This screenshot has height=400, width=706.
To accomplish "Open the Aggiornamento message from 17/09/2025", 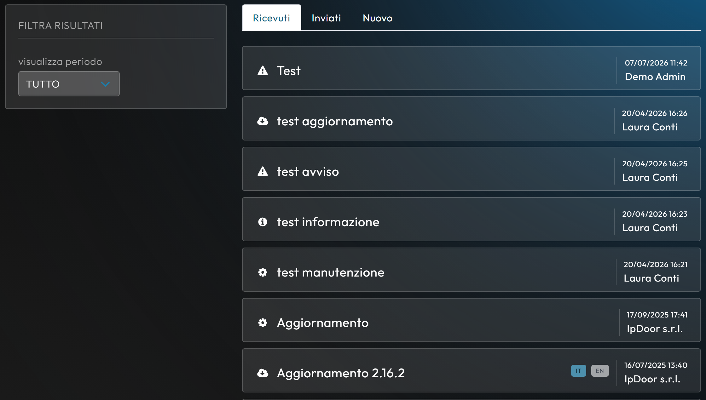I will pos(471,320).
